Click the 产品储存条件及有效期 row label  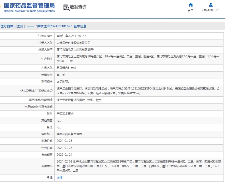point(38,107)
